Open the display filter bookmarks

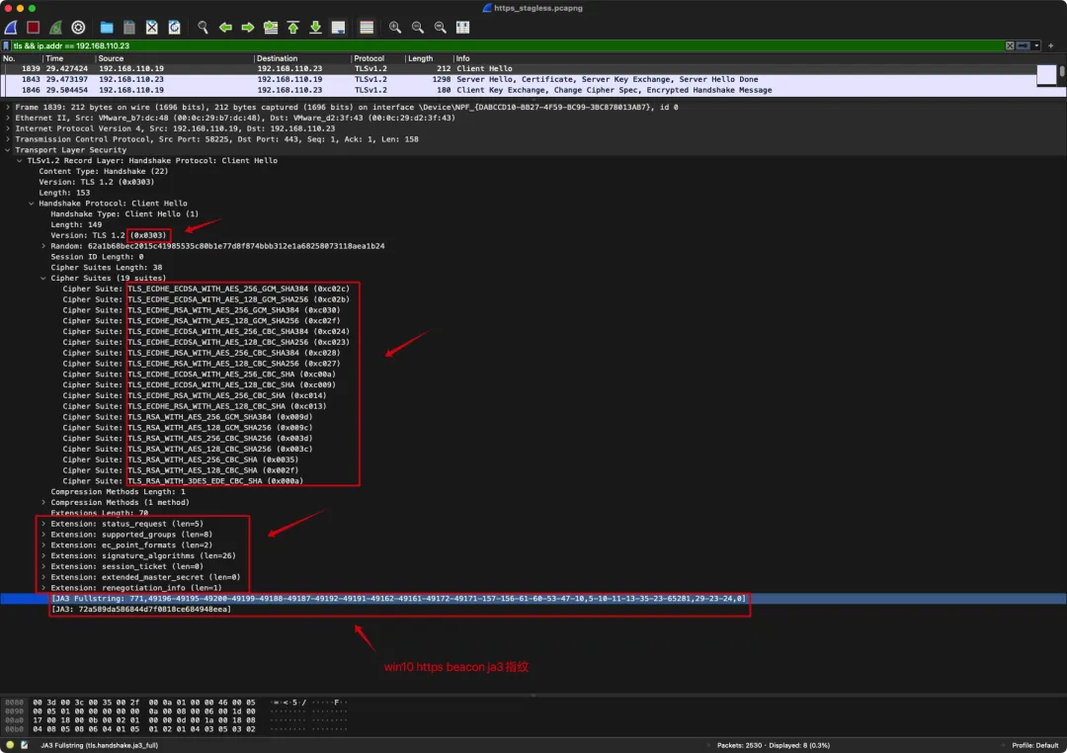(6, 45)
